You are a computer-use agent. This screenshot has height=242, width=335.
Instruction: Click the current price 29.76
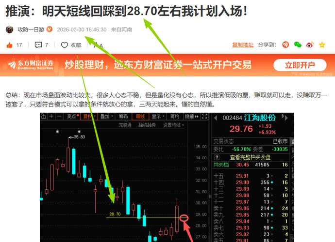(x=241, y=129)
